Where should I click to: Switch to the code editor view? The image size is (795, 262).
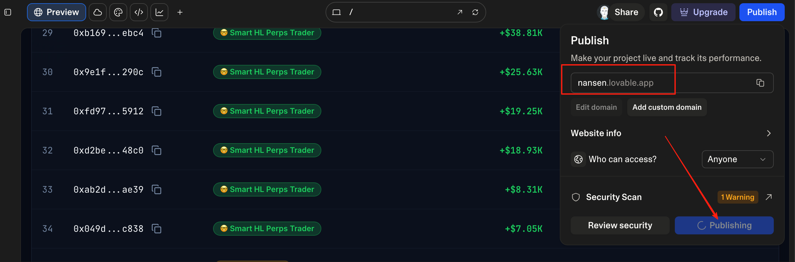pyautogui.click(x=139, y=12)
